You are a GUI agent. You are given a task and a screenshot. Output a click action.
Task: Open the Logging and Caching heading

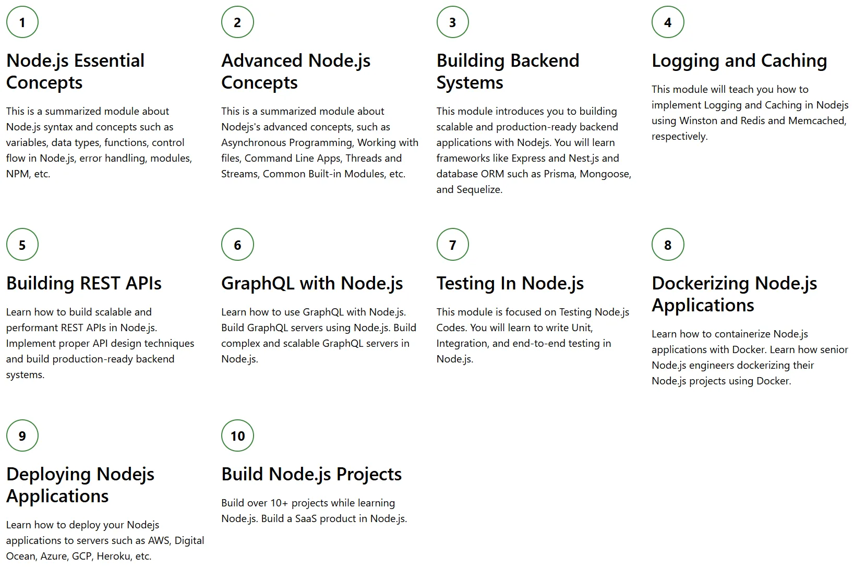point(739,61)
